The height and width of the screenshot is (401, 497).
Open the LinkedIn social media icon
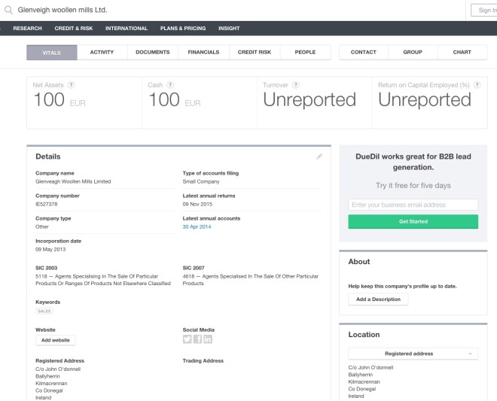point(208,339)
